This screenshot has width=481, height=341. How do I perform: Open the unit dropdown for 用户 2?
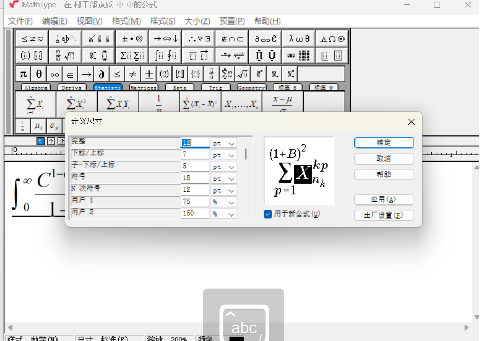pos(224,213)
